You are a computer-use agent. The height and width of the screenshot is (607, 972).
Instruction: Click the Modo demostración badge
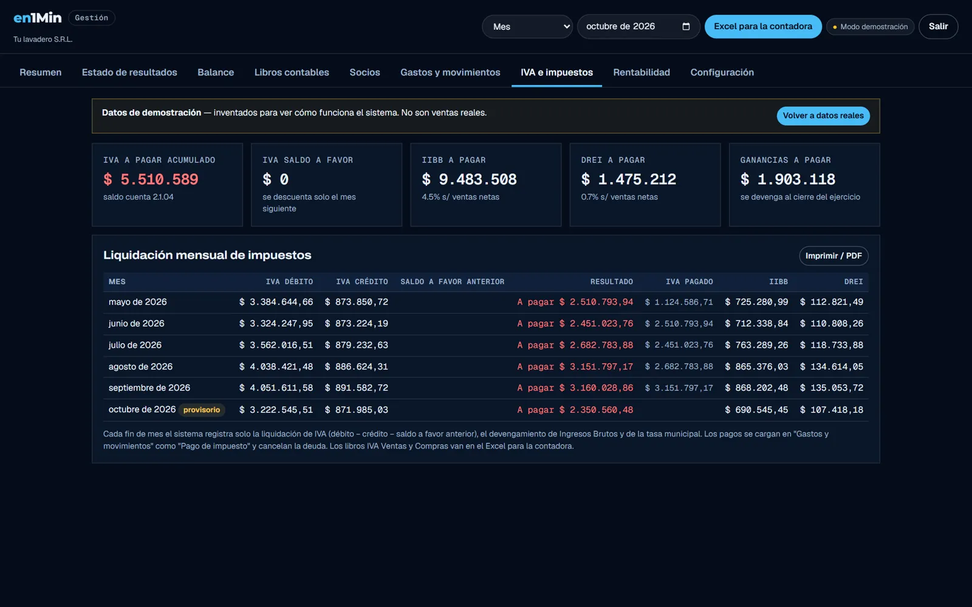point(870,27)
